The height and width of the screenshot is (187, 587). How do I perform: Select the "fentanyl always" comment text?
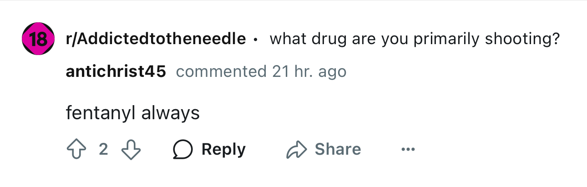click(x=133, y=113)
